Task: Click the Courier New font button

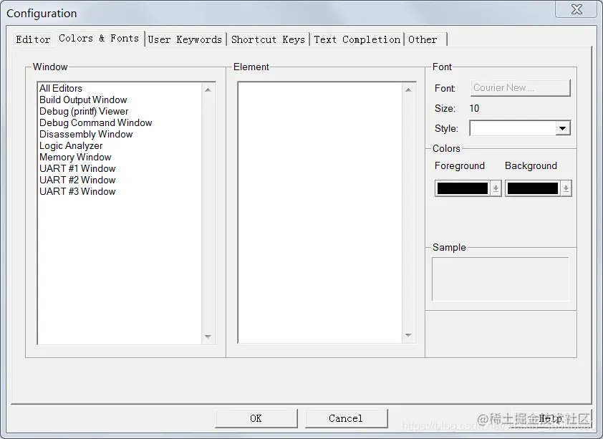Action: pos(521,88)
